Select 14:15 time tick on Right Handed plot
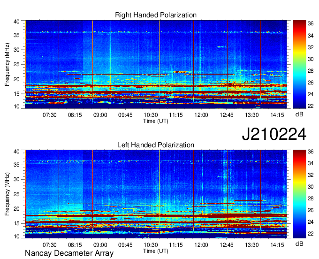Image resolution: width=319 pixels, height=259 pixels. [x=277, y=115]
